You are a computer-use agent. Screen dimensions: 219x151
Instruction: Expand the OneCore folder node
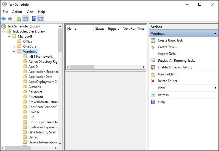(14, 47)
